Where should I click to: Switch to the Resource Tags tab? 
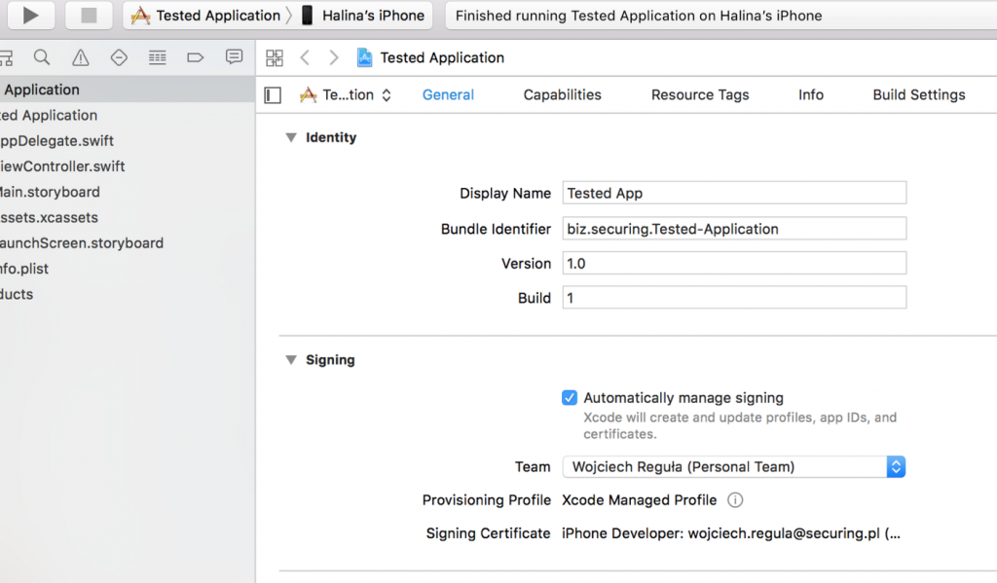pos(700,94)
